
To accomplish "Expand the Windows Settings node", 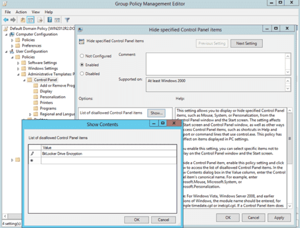I will [18, 69].
